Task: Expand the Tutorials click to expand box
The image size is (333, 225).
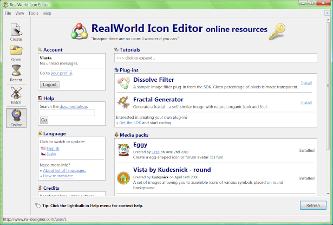Action: (x=216, y=58)
